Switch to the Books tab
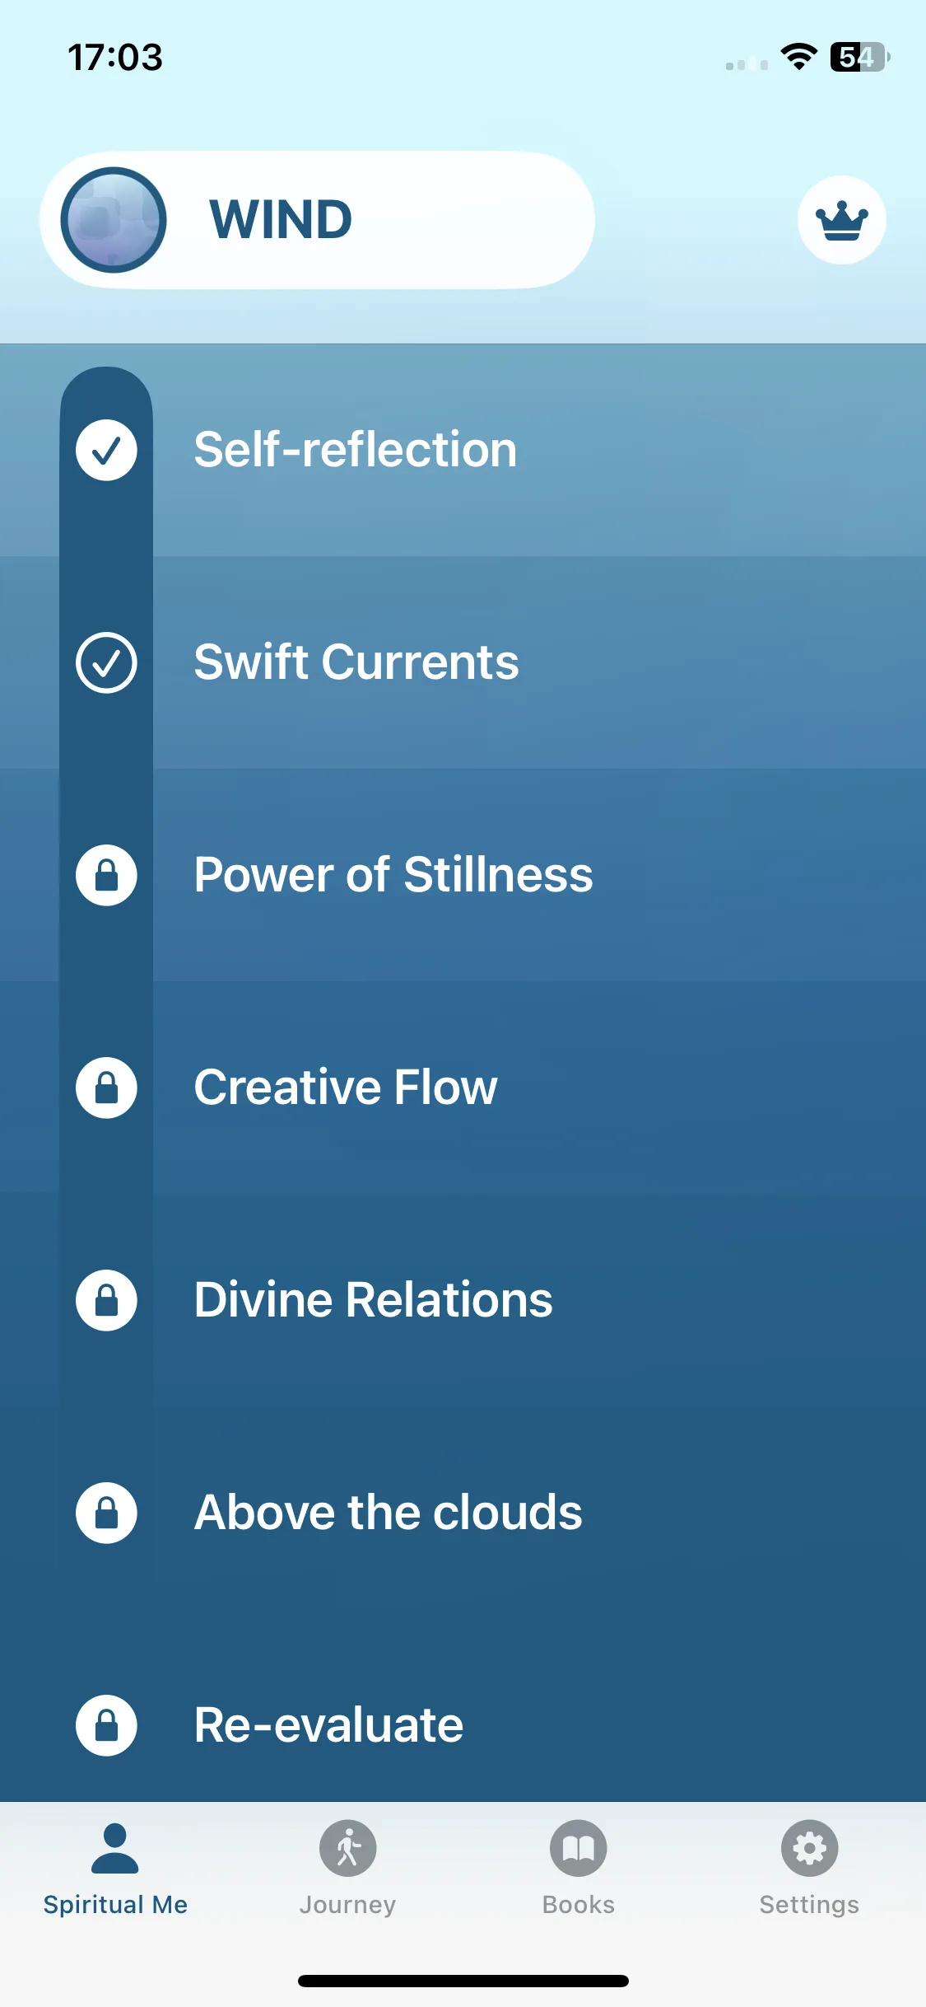 (579, 1869)
